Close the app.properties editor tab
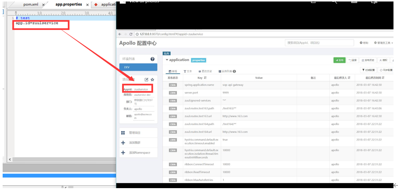The width and height of the screenshot is (398, 190). click(88, 5)
